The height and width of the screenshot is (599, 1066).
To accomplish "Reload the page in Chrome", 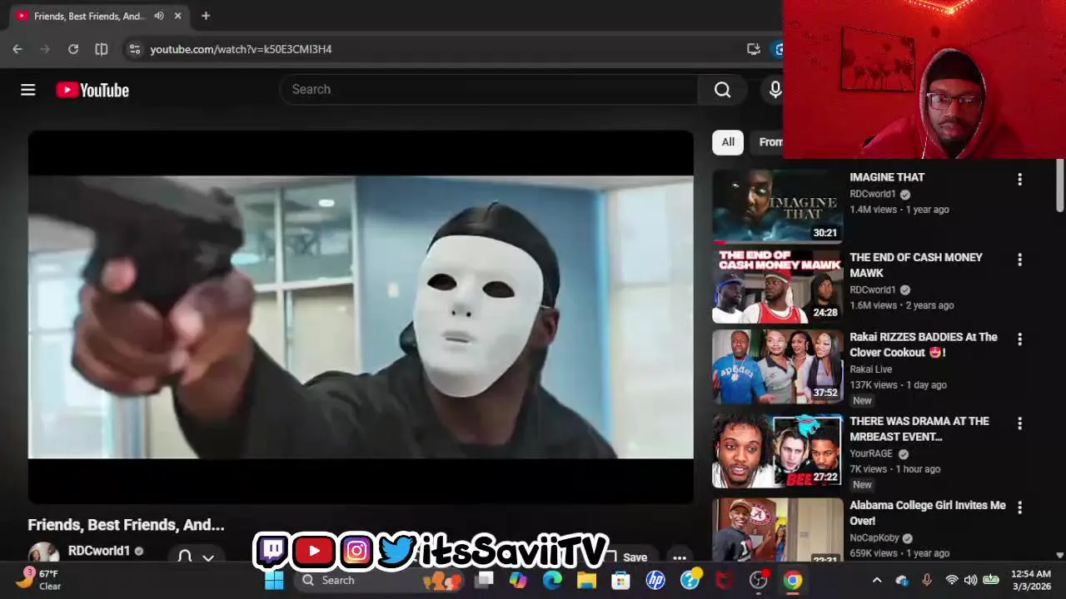I will tap(73, 49).
